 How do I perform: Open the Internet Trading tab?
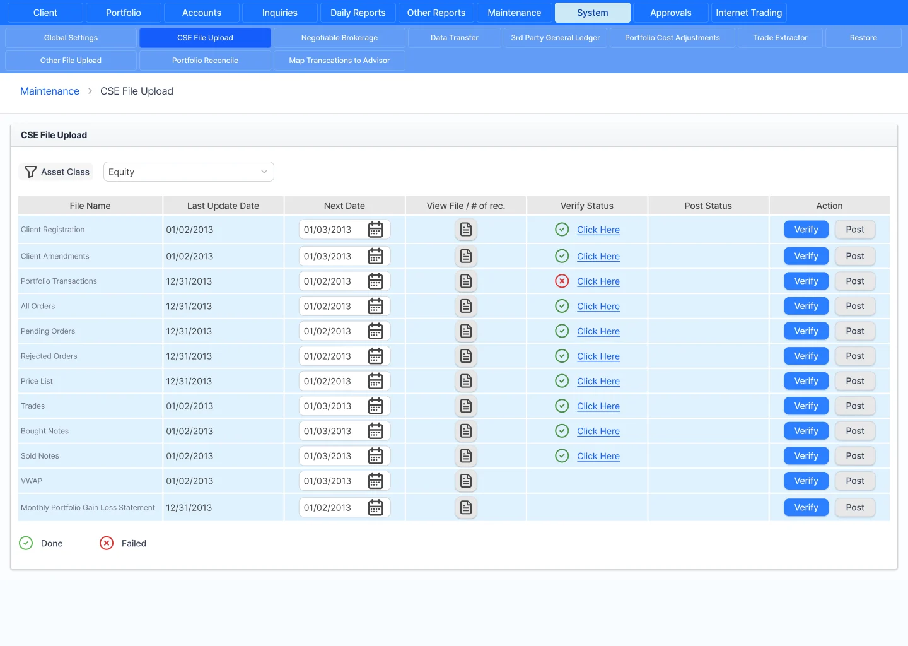749,13
